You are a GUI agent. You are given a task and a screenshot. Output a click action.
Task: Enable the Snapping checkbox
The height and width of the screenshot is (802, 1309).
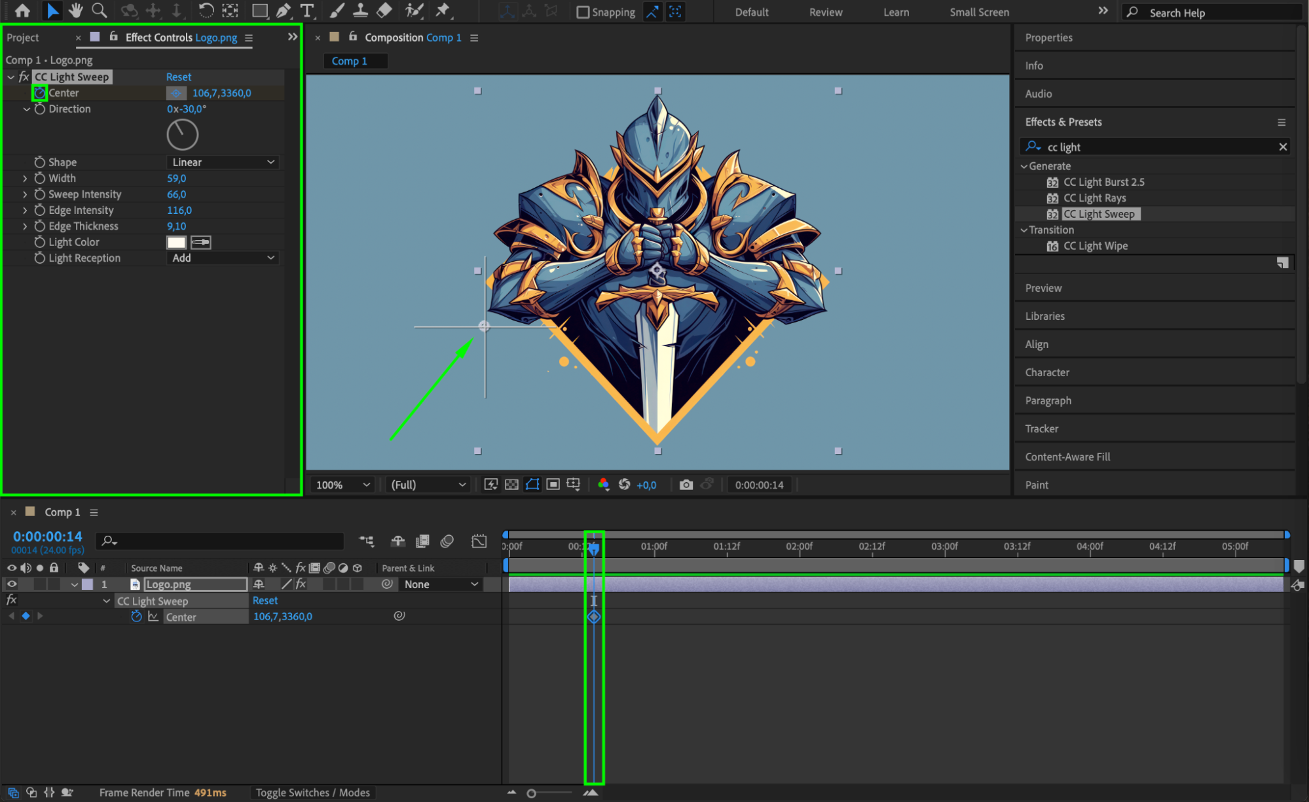point(582,12)
